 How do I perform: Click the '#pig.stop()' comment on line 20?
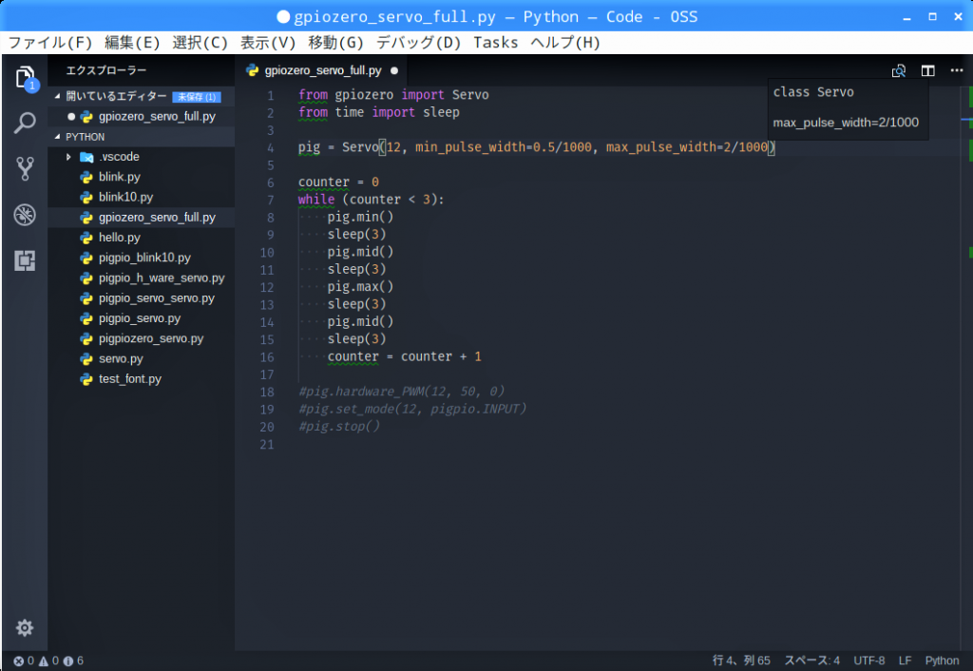coord(339,427)
